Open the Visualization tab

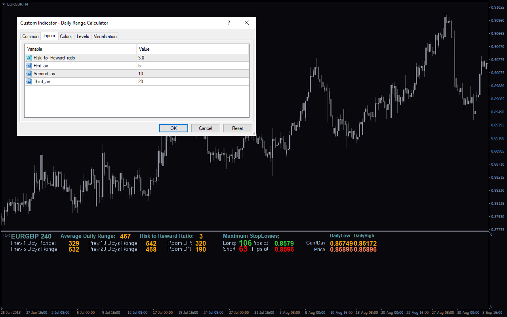pyautogui.click(x=105, y=36)
